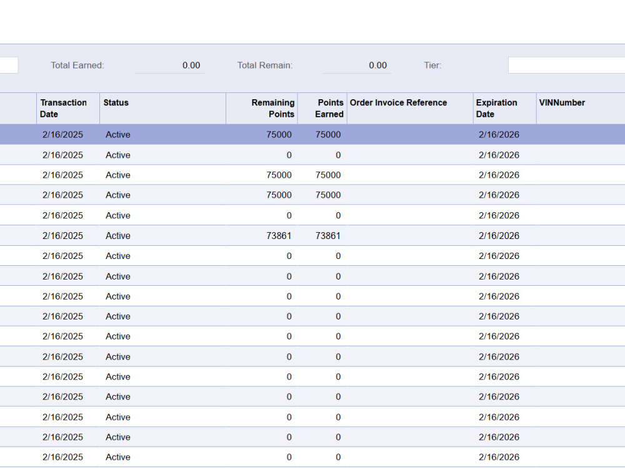Click Active status in the highlighted row
Image resolution: width=625 pixels, height=468 pixels.
118,135
